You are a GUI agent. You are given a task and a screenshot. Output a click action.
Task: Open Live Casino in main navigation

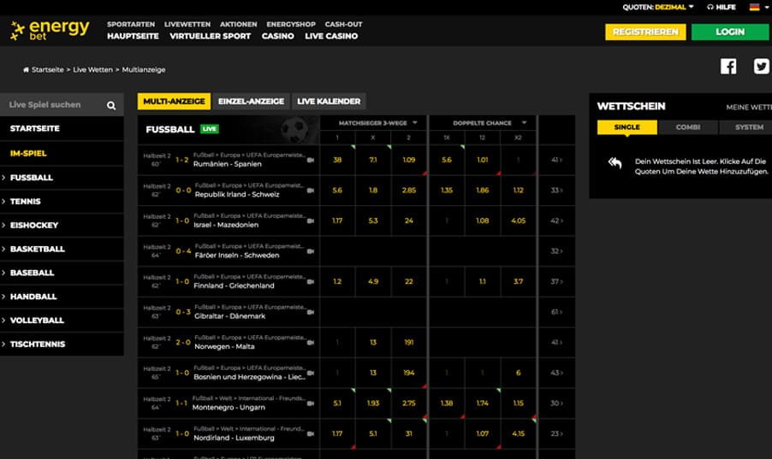331,37
